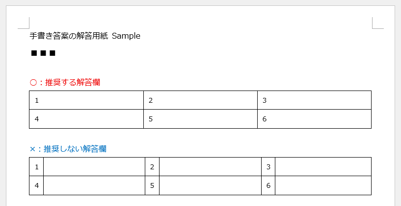Viewport: 401px width, 206px height.
Task: Select cell 2 in the recommended answer table
Action: pyautogui.click(x=200, y=100)
